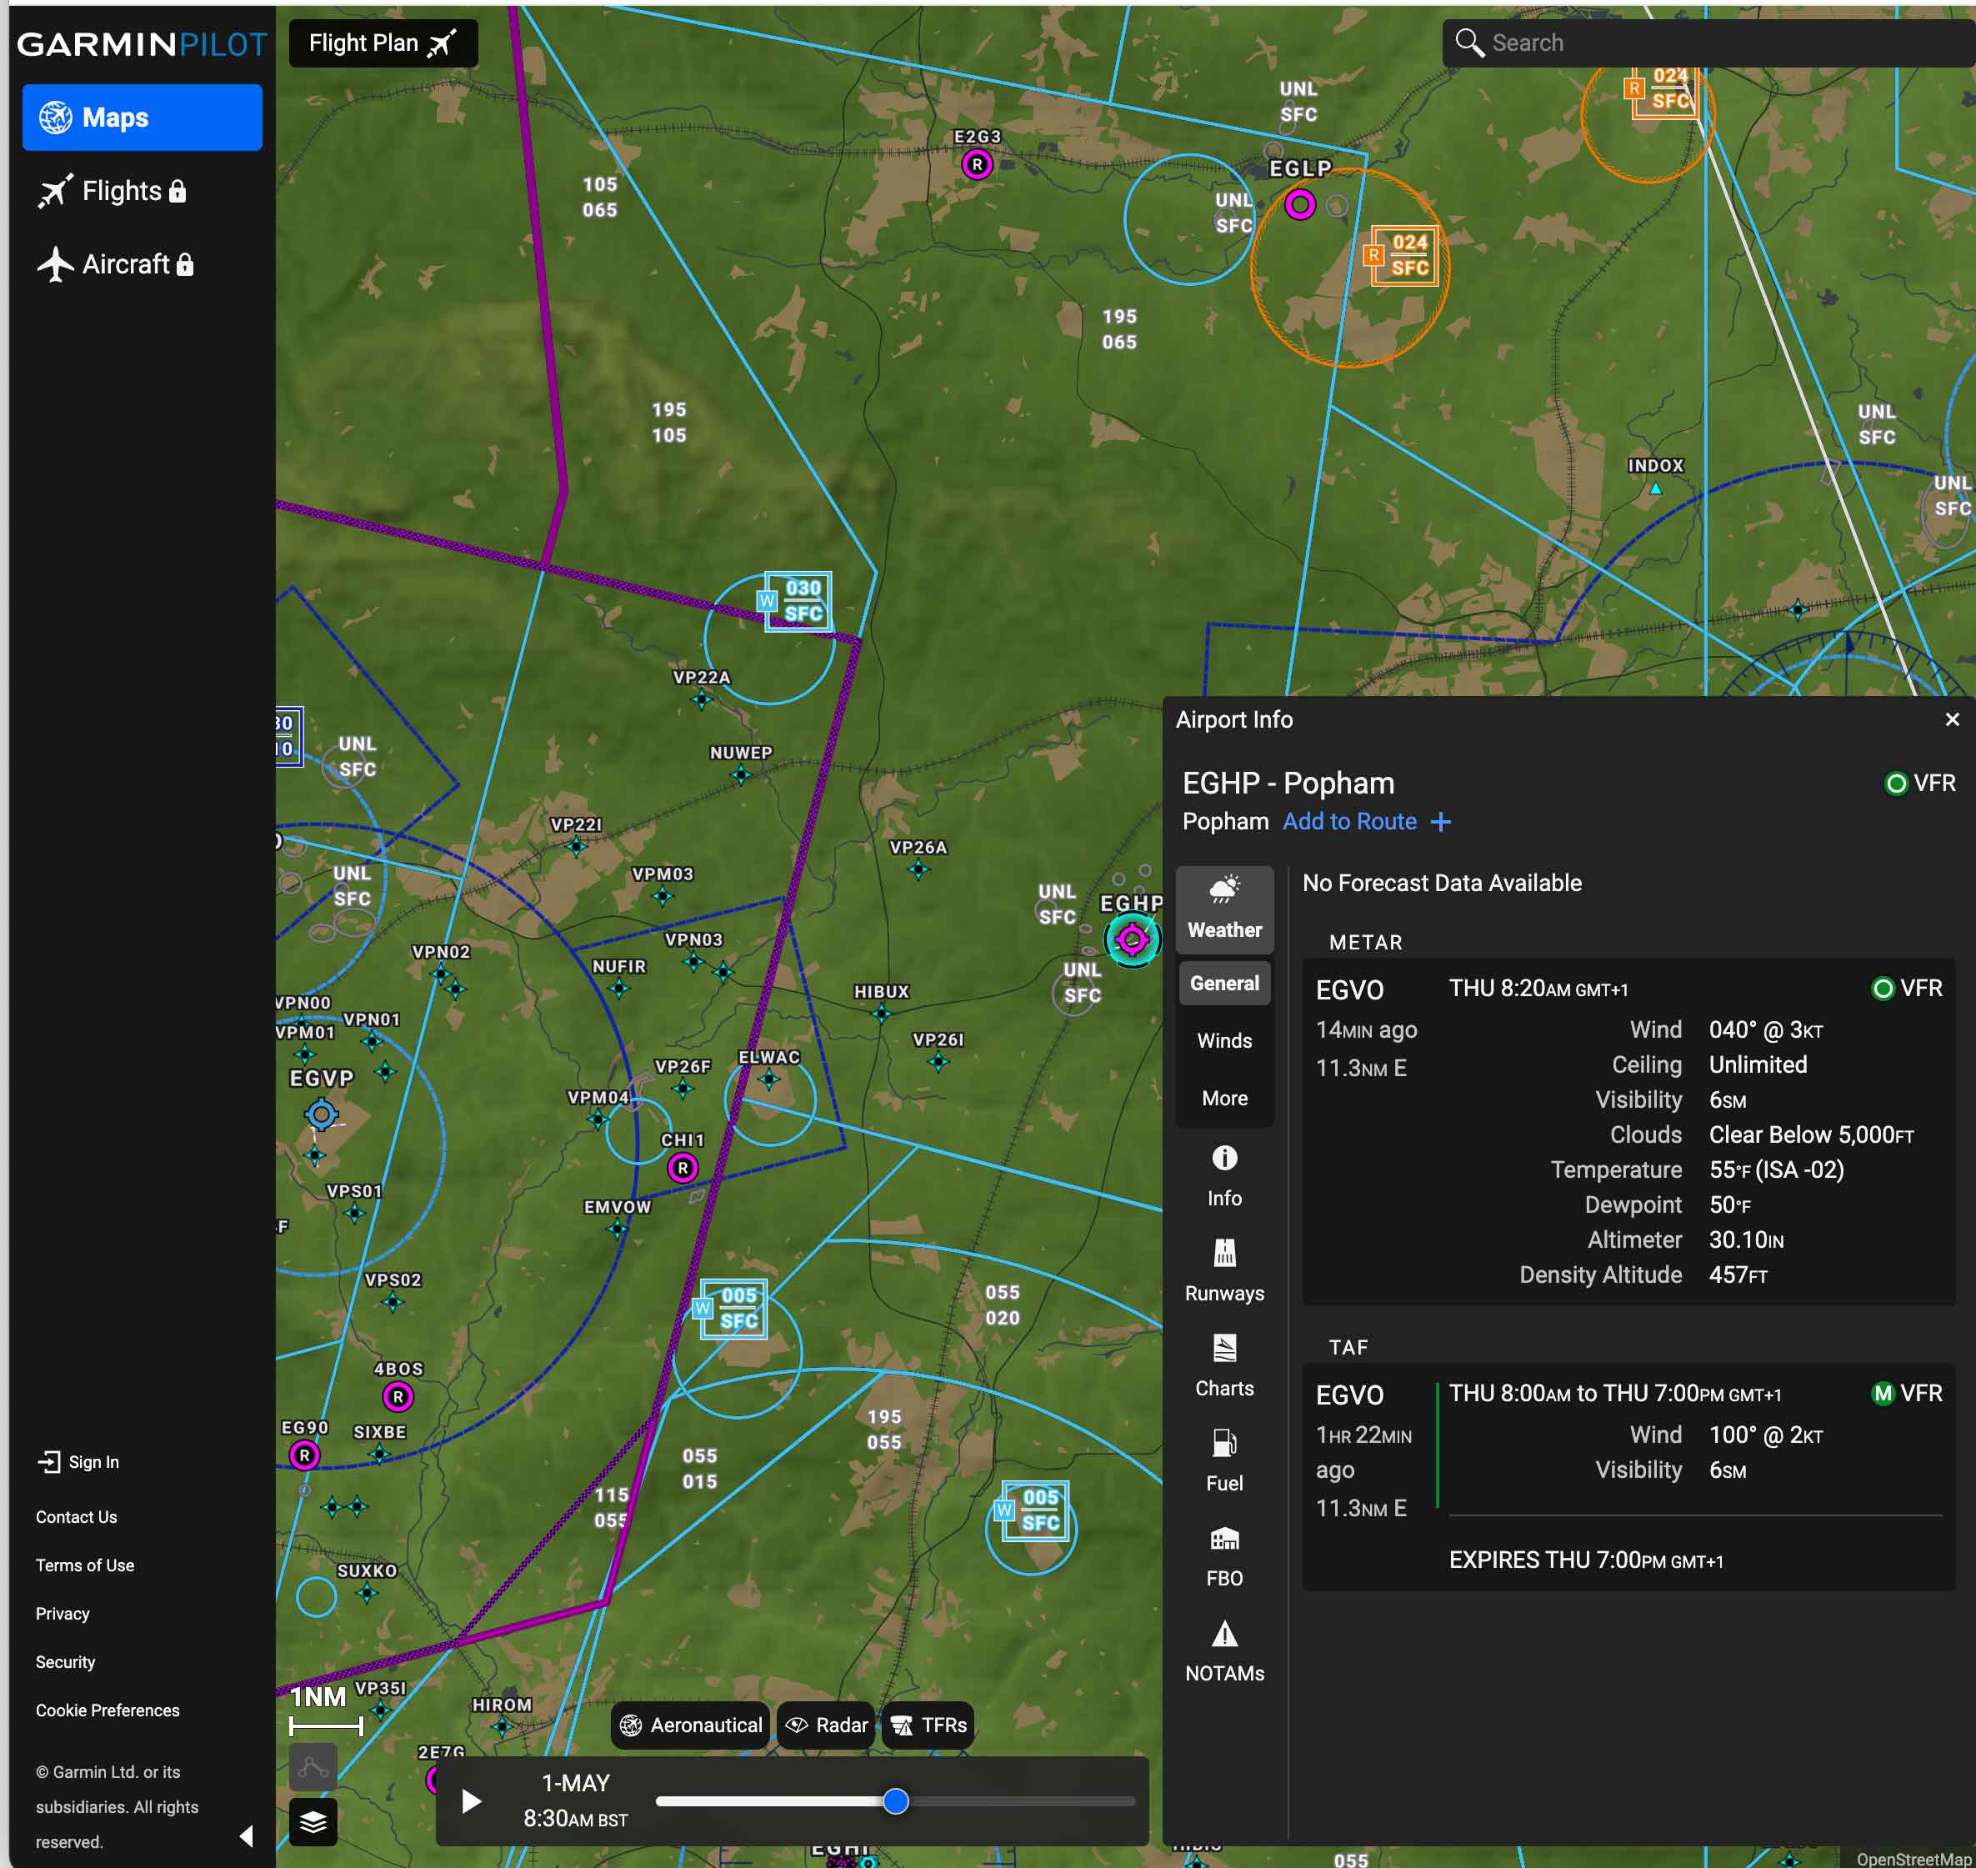Click the Sign In link
The height and width of the screenshot is (1868, 1976).
tap(78, 1462)
